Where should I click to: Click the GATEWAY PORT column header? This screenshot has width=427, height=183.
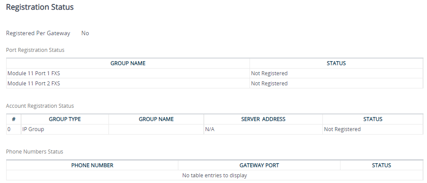pos(259,165)
